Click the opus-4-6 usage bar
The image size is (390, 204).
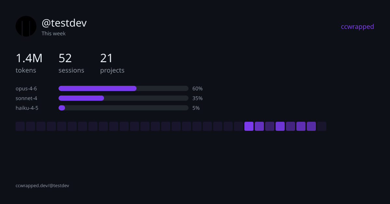pyautogui.click(x=123, y=88)
